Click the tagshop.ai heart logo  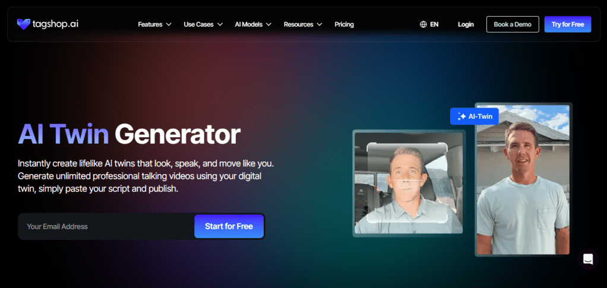tap(24, 24)
